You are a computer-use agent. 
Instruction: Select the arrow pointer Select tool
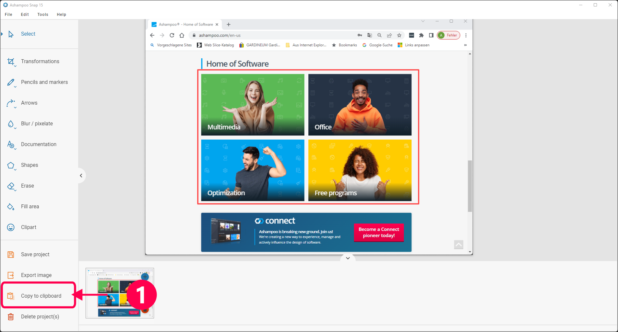(11, 34)
